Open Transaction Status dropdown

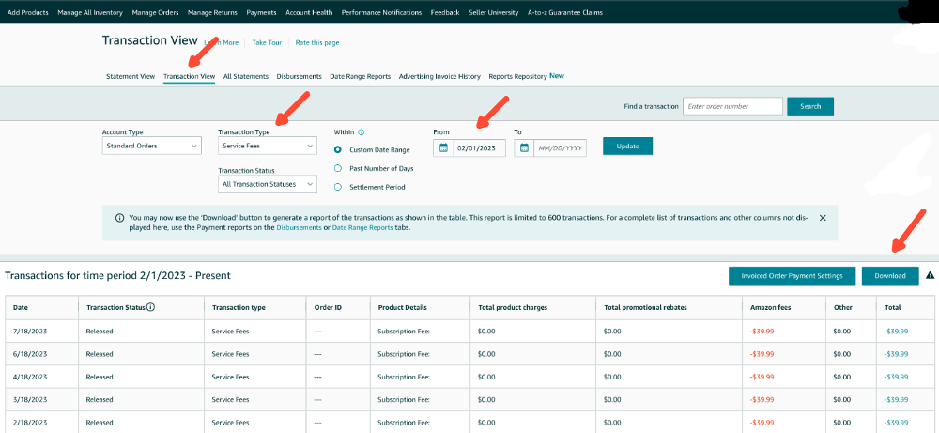[268, 184]
